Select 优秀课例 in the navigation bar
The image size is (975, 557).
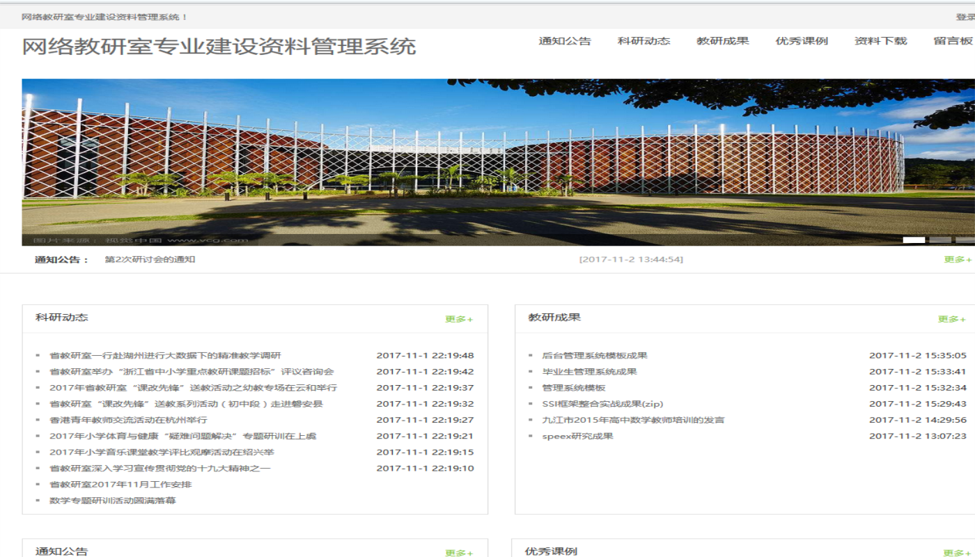click(802, 41)
